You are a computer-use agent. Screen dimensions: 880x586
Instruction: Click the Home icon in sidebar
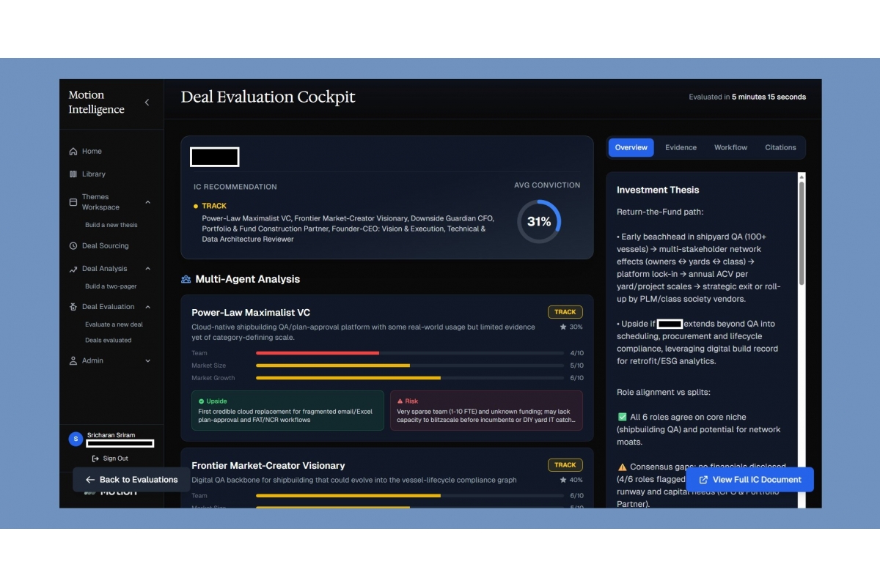pyautogui.click(x=73, y=152)
